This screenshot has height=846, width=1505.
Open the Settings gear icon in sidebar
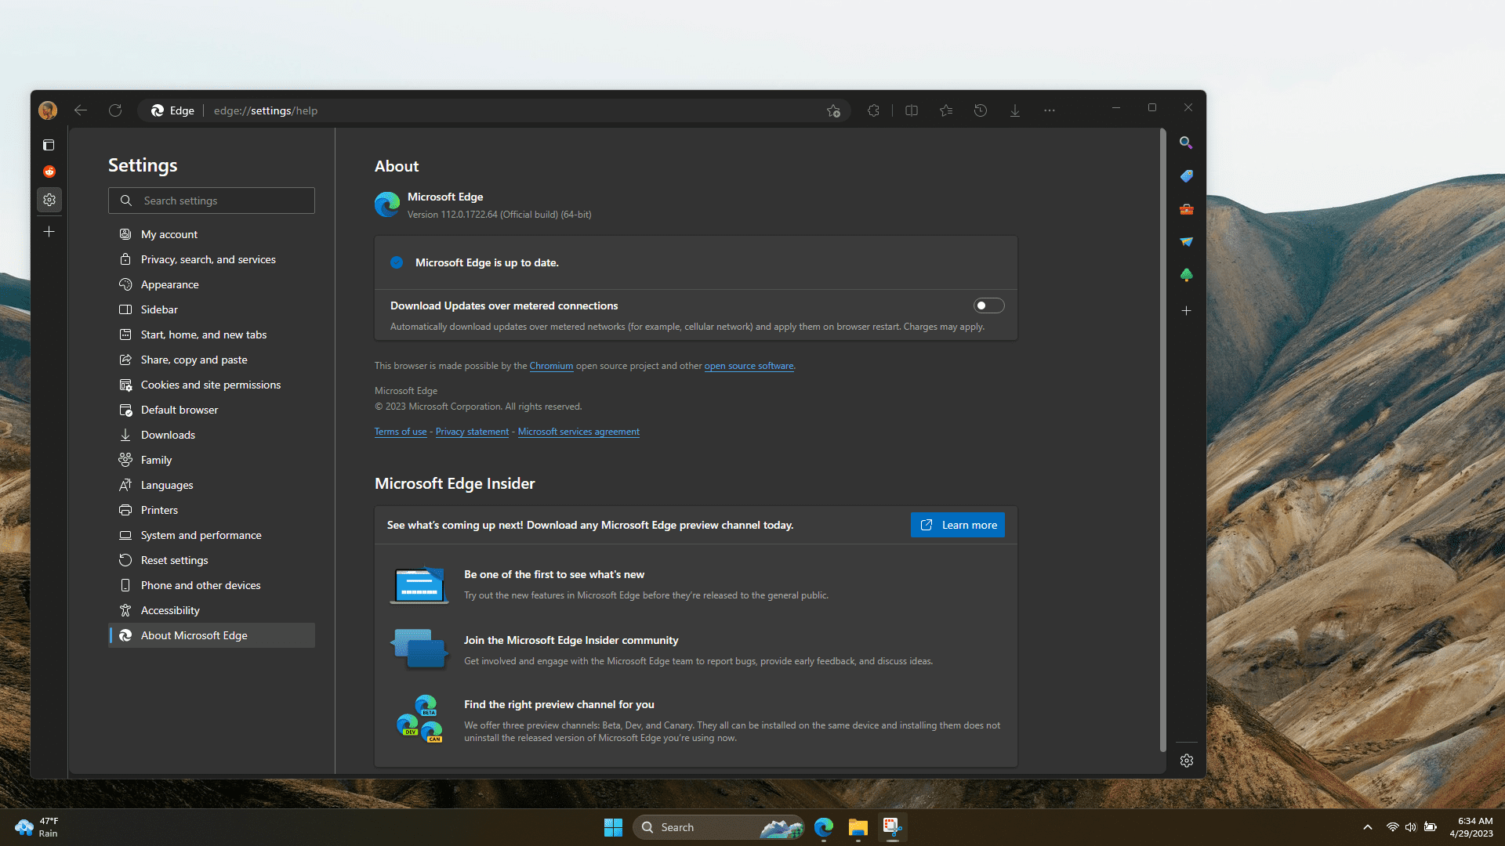tap(49, 200)
